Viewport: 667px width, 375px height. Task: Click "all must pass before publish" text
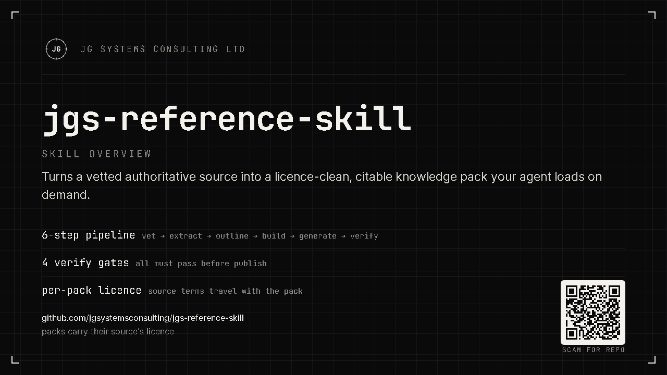[201, 264]
